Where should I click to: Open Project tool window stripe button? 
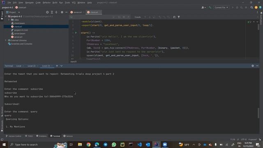click(x=2, y=16)
